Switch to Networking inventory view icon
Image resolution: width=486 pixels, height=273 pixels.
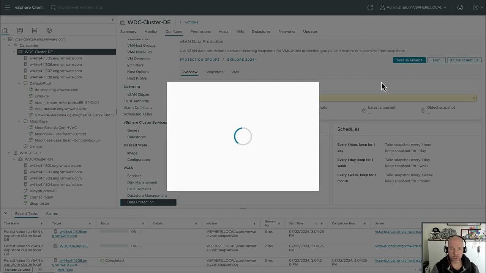coord(49,31)
